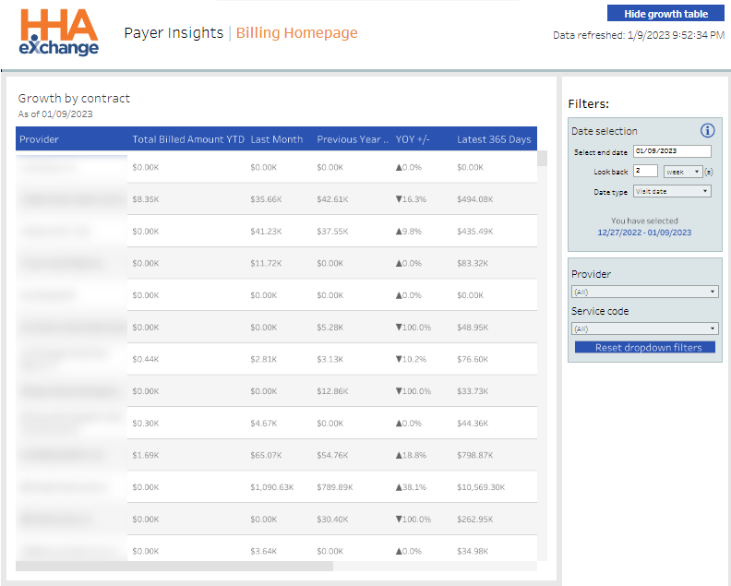This screenshot has width=731, height=586.
Task: Click the up arrow in the 9.8% YOY cell
Action: click(399, 232)
